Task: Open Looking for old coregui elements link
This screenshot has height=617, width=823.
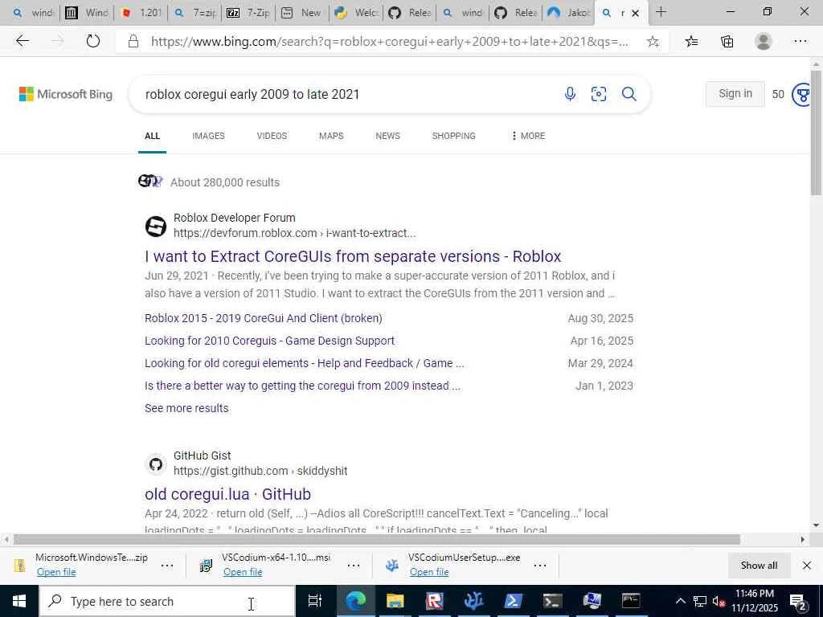Action: pyautogui.click(x=305, y=364)
